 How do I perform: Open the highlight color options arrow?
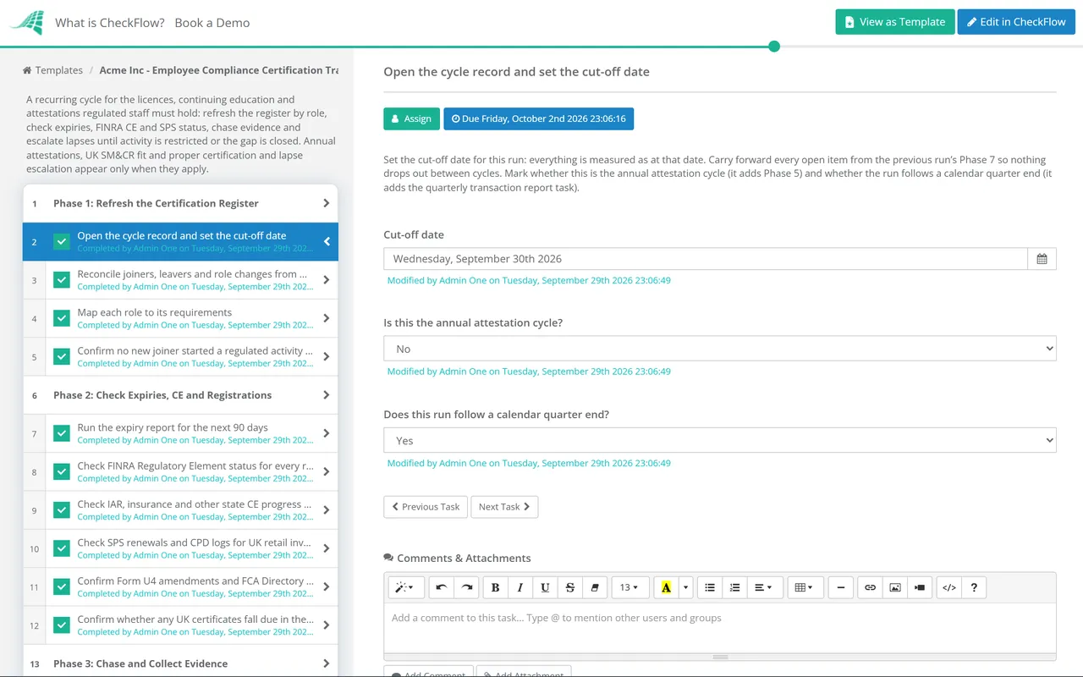click(x=686, y=587)
